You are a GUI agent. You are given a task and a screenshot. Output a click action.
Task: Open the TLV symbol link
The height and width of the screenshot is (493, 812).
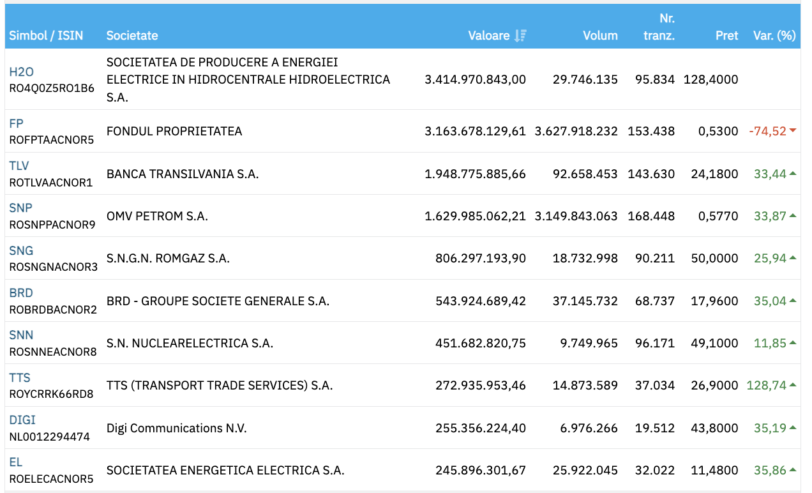[19, 166]
